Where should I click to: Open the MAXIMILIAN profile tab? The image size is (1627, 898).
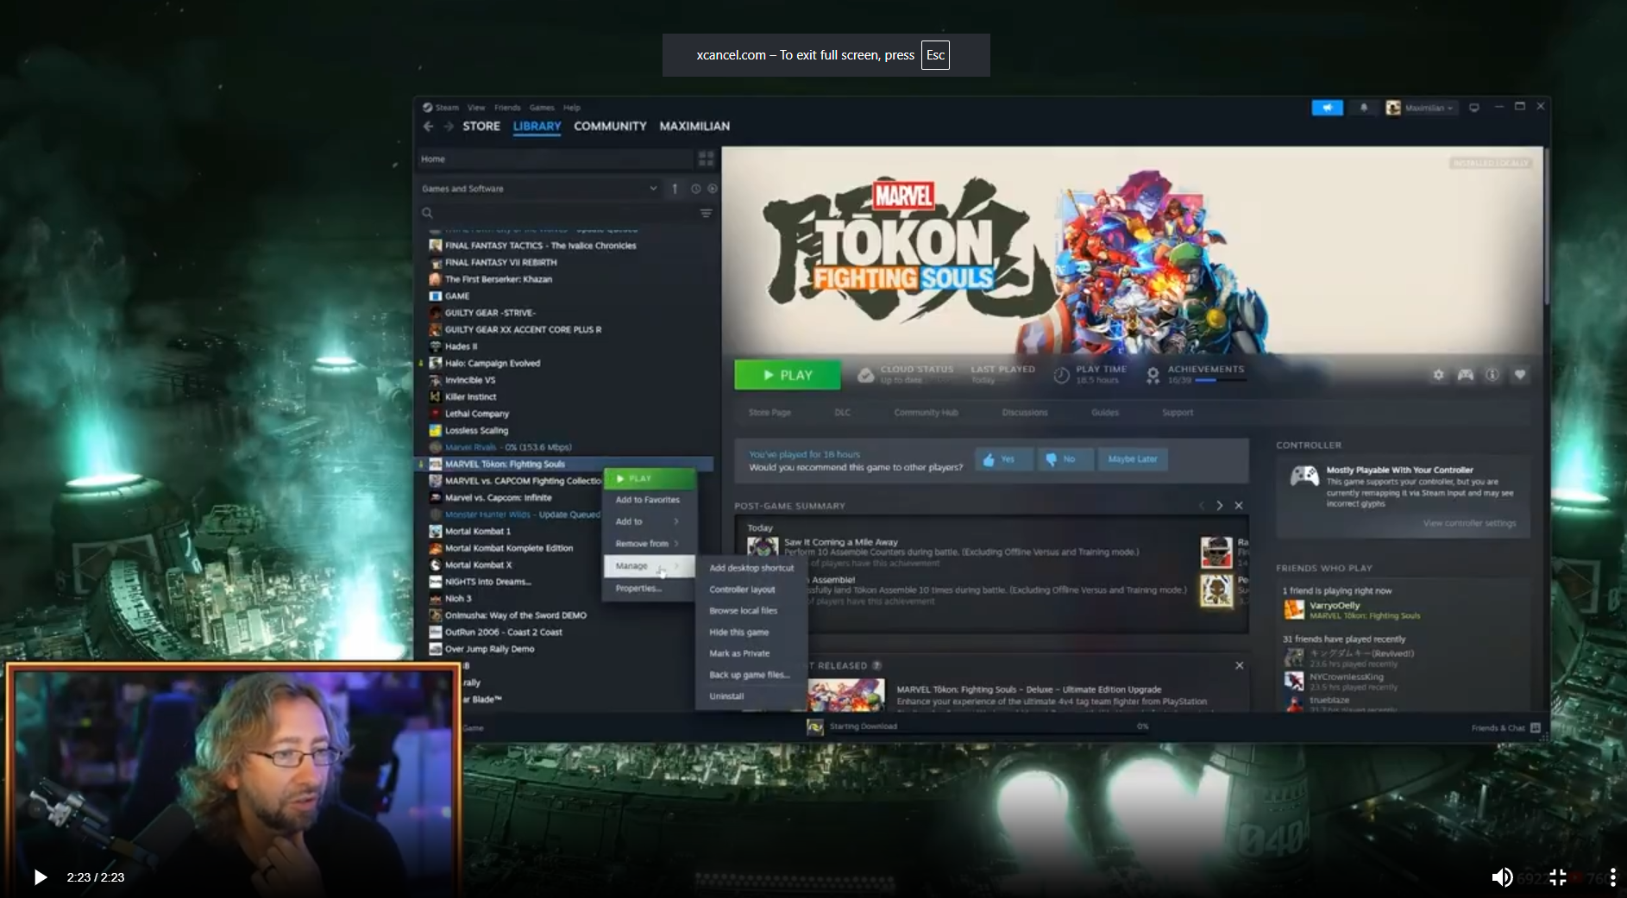(694, 126)
